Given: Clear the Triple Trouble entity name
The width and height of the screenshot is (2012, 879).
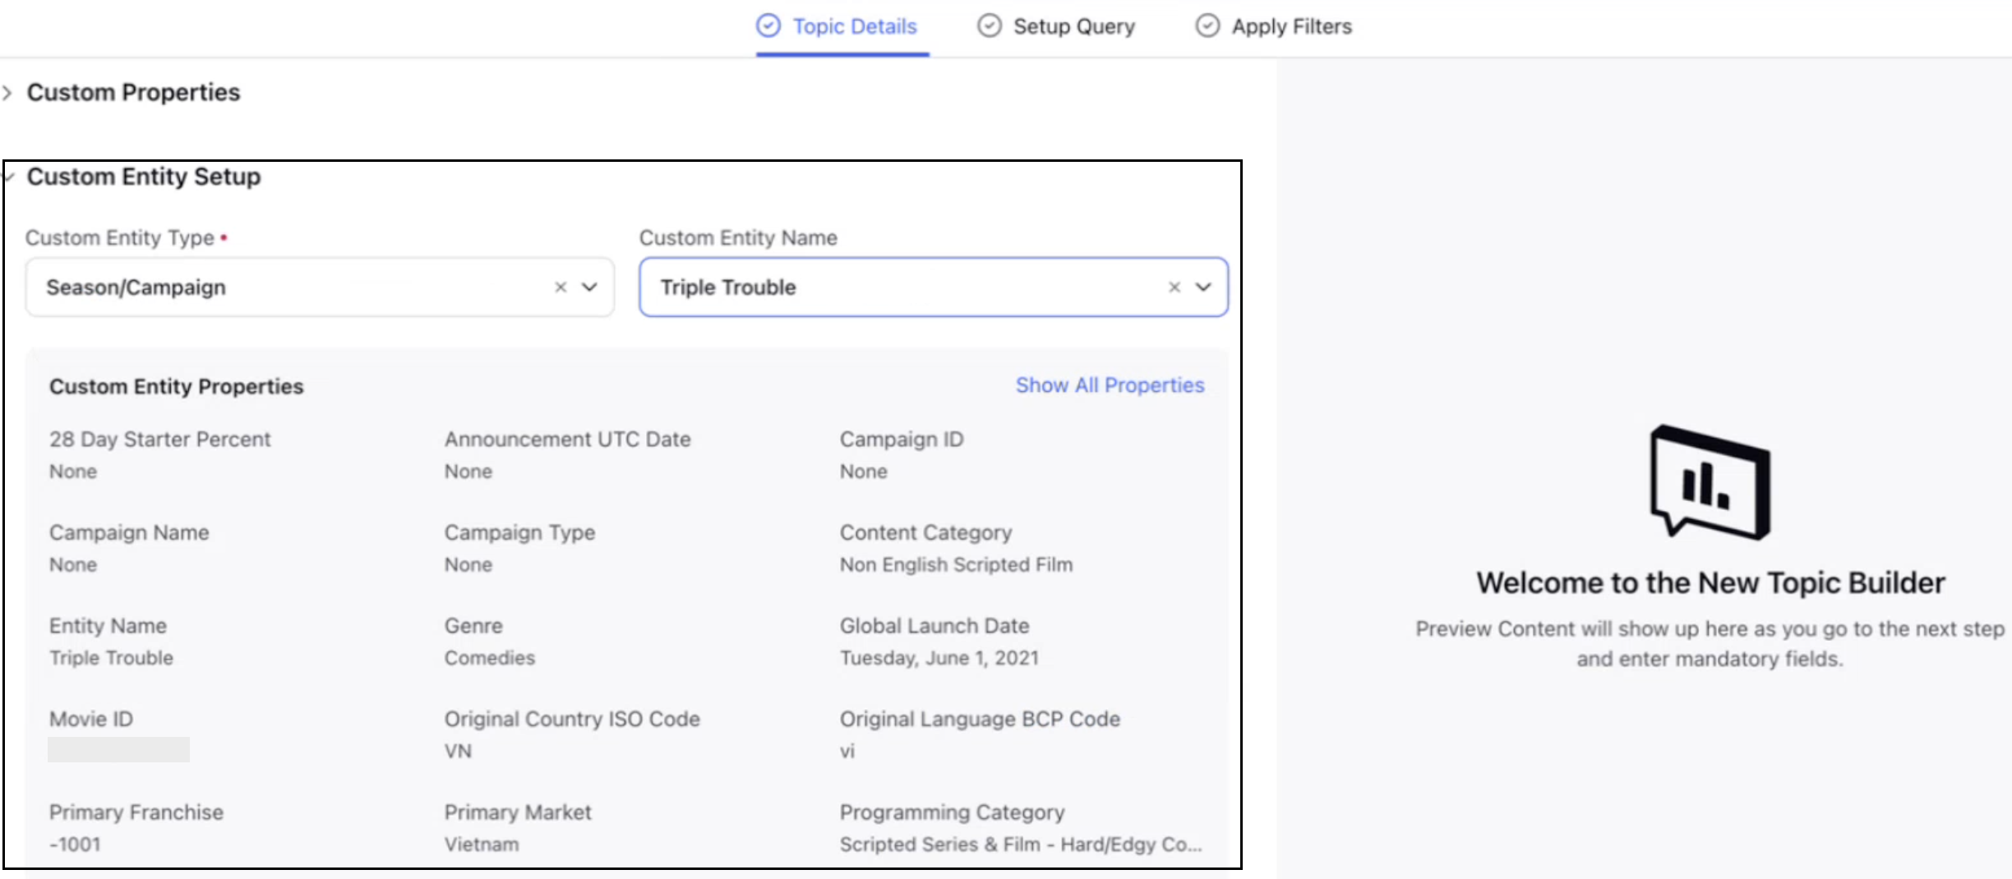Looking at the screenshot, I should pyautogui.click(x=1174, y=288).
